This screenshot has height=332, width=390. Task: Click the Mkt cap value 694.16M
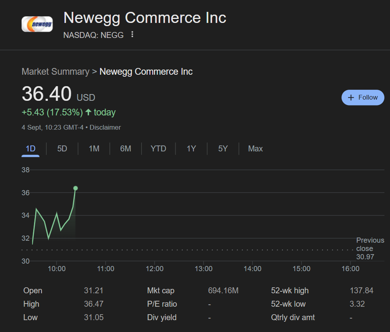point(223,290)
